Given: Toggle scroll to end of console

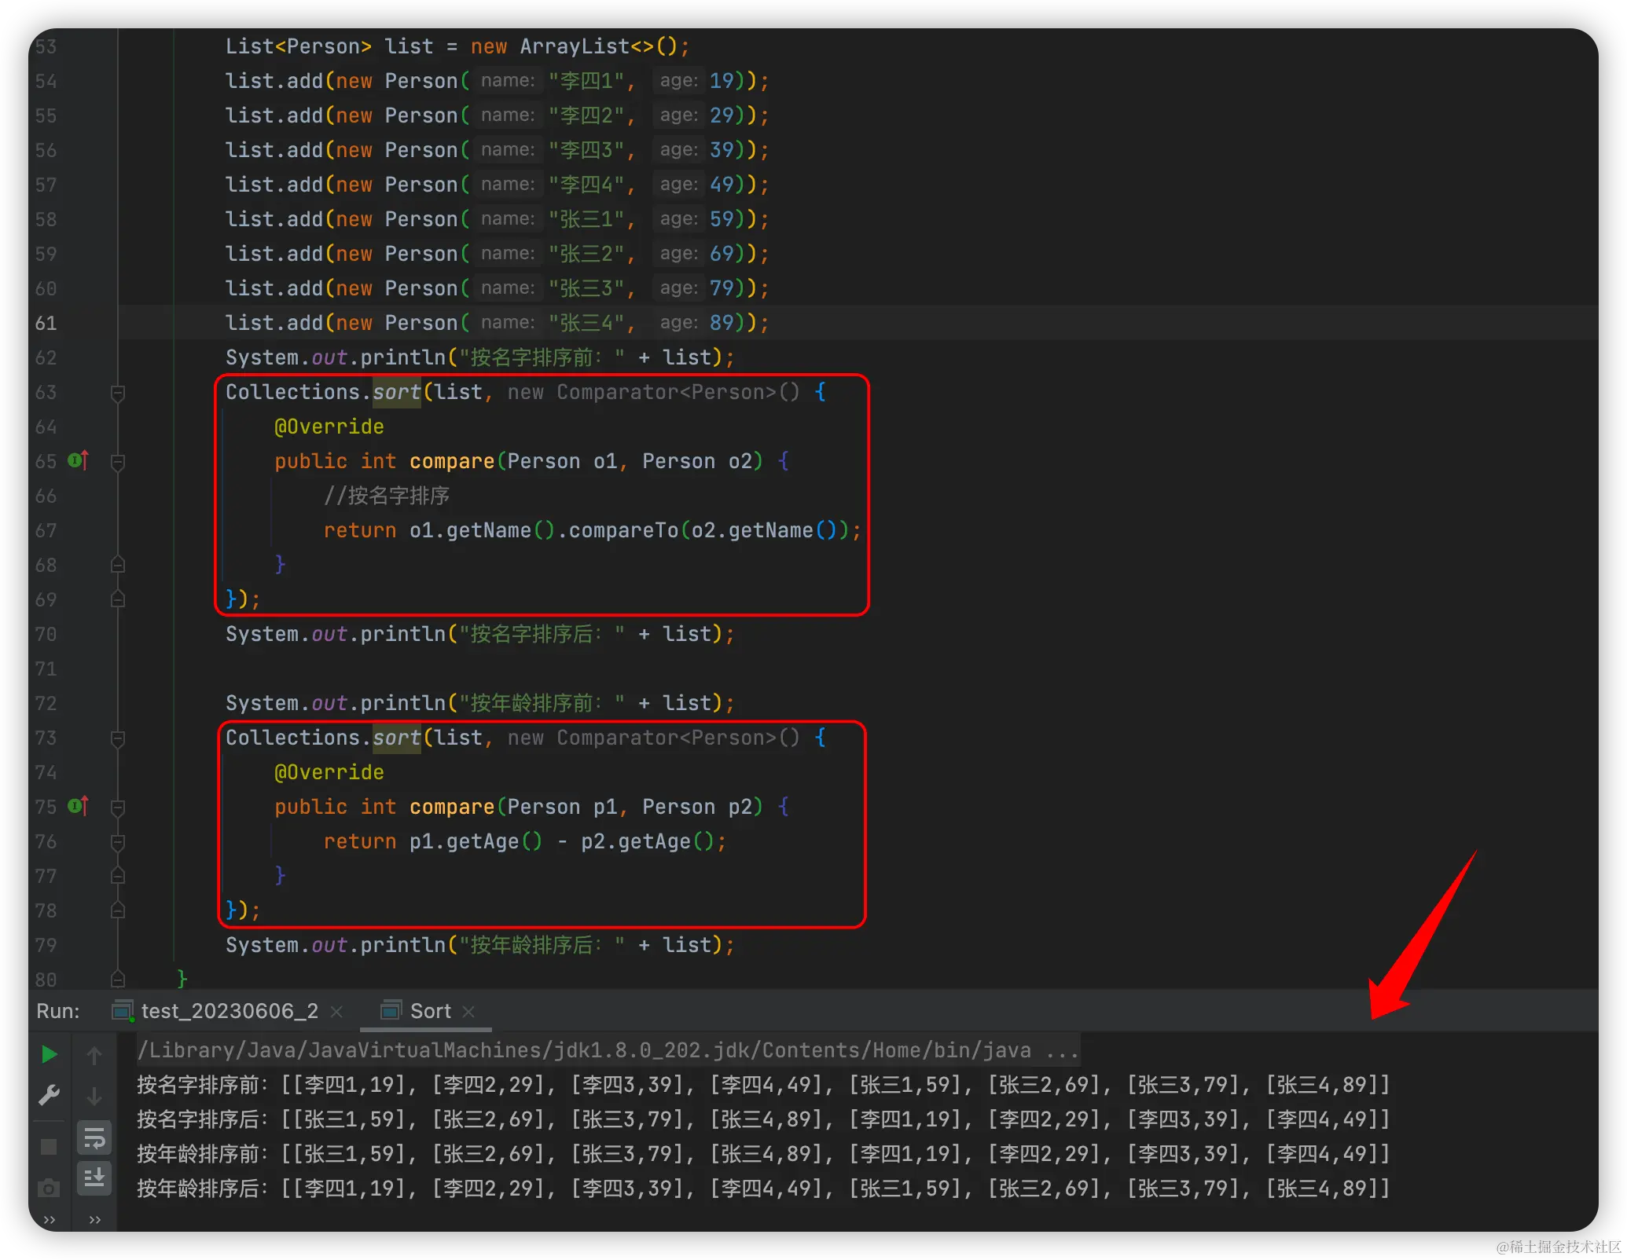Looking at the screenshot, I should 94,1178.
